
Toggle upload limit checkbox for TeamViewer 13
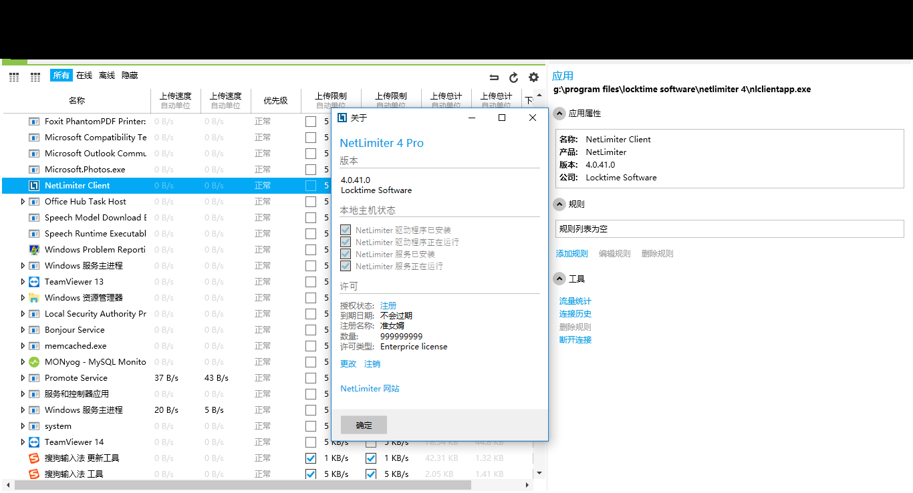pos(311,282)
